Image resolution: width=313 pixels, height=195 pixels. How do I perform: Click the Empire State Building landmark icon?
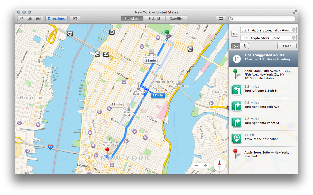click(x=138, y=86)
